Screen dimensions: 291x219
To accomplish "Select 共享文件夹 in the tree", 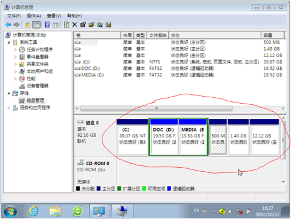I will point(38,64).
